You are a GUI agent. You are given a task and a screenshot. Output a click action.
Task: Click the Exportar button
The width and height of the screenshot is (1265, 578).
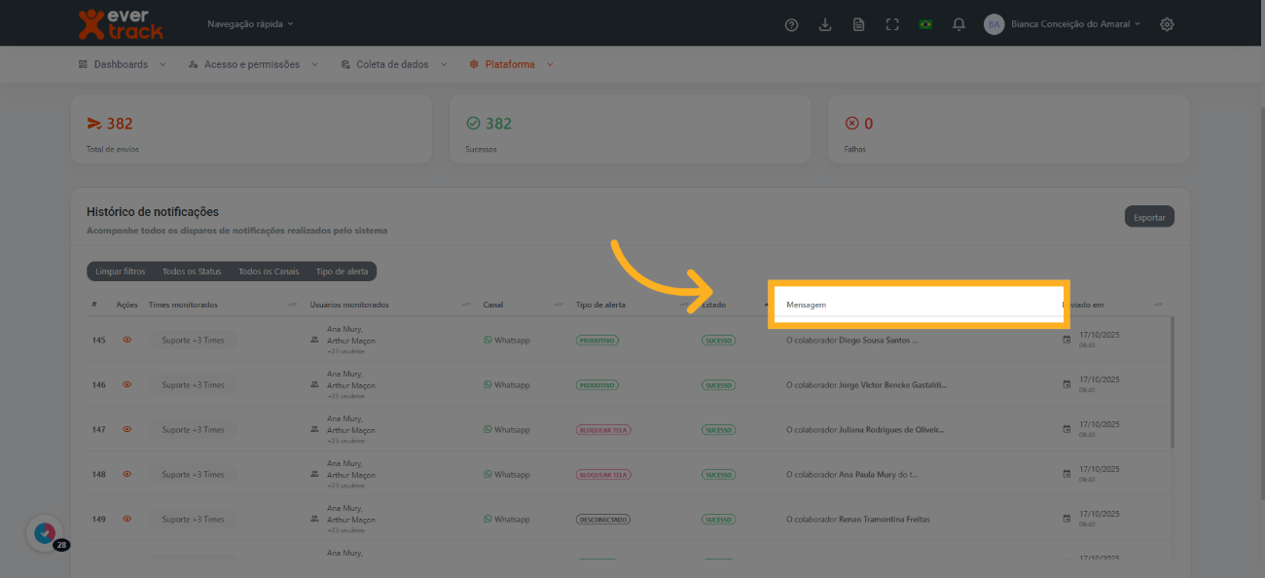point(1149,217)
